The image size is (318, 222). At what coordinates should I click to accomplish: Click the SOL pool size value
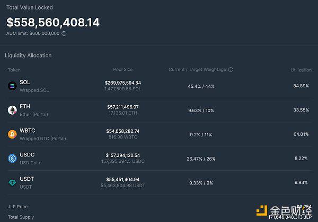123,83
